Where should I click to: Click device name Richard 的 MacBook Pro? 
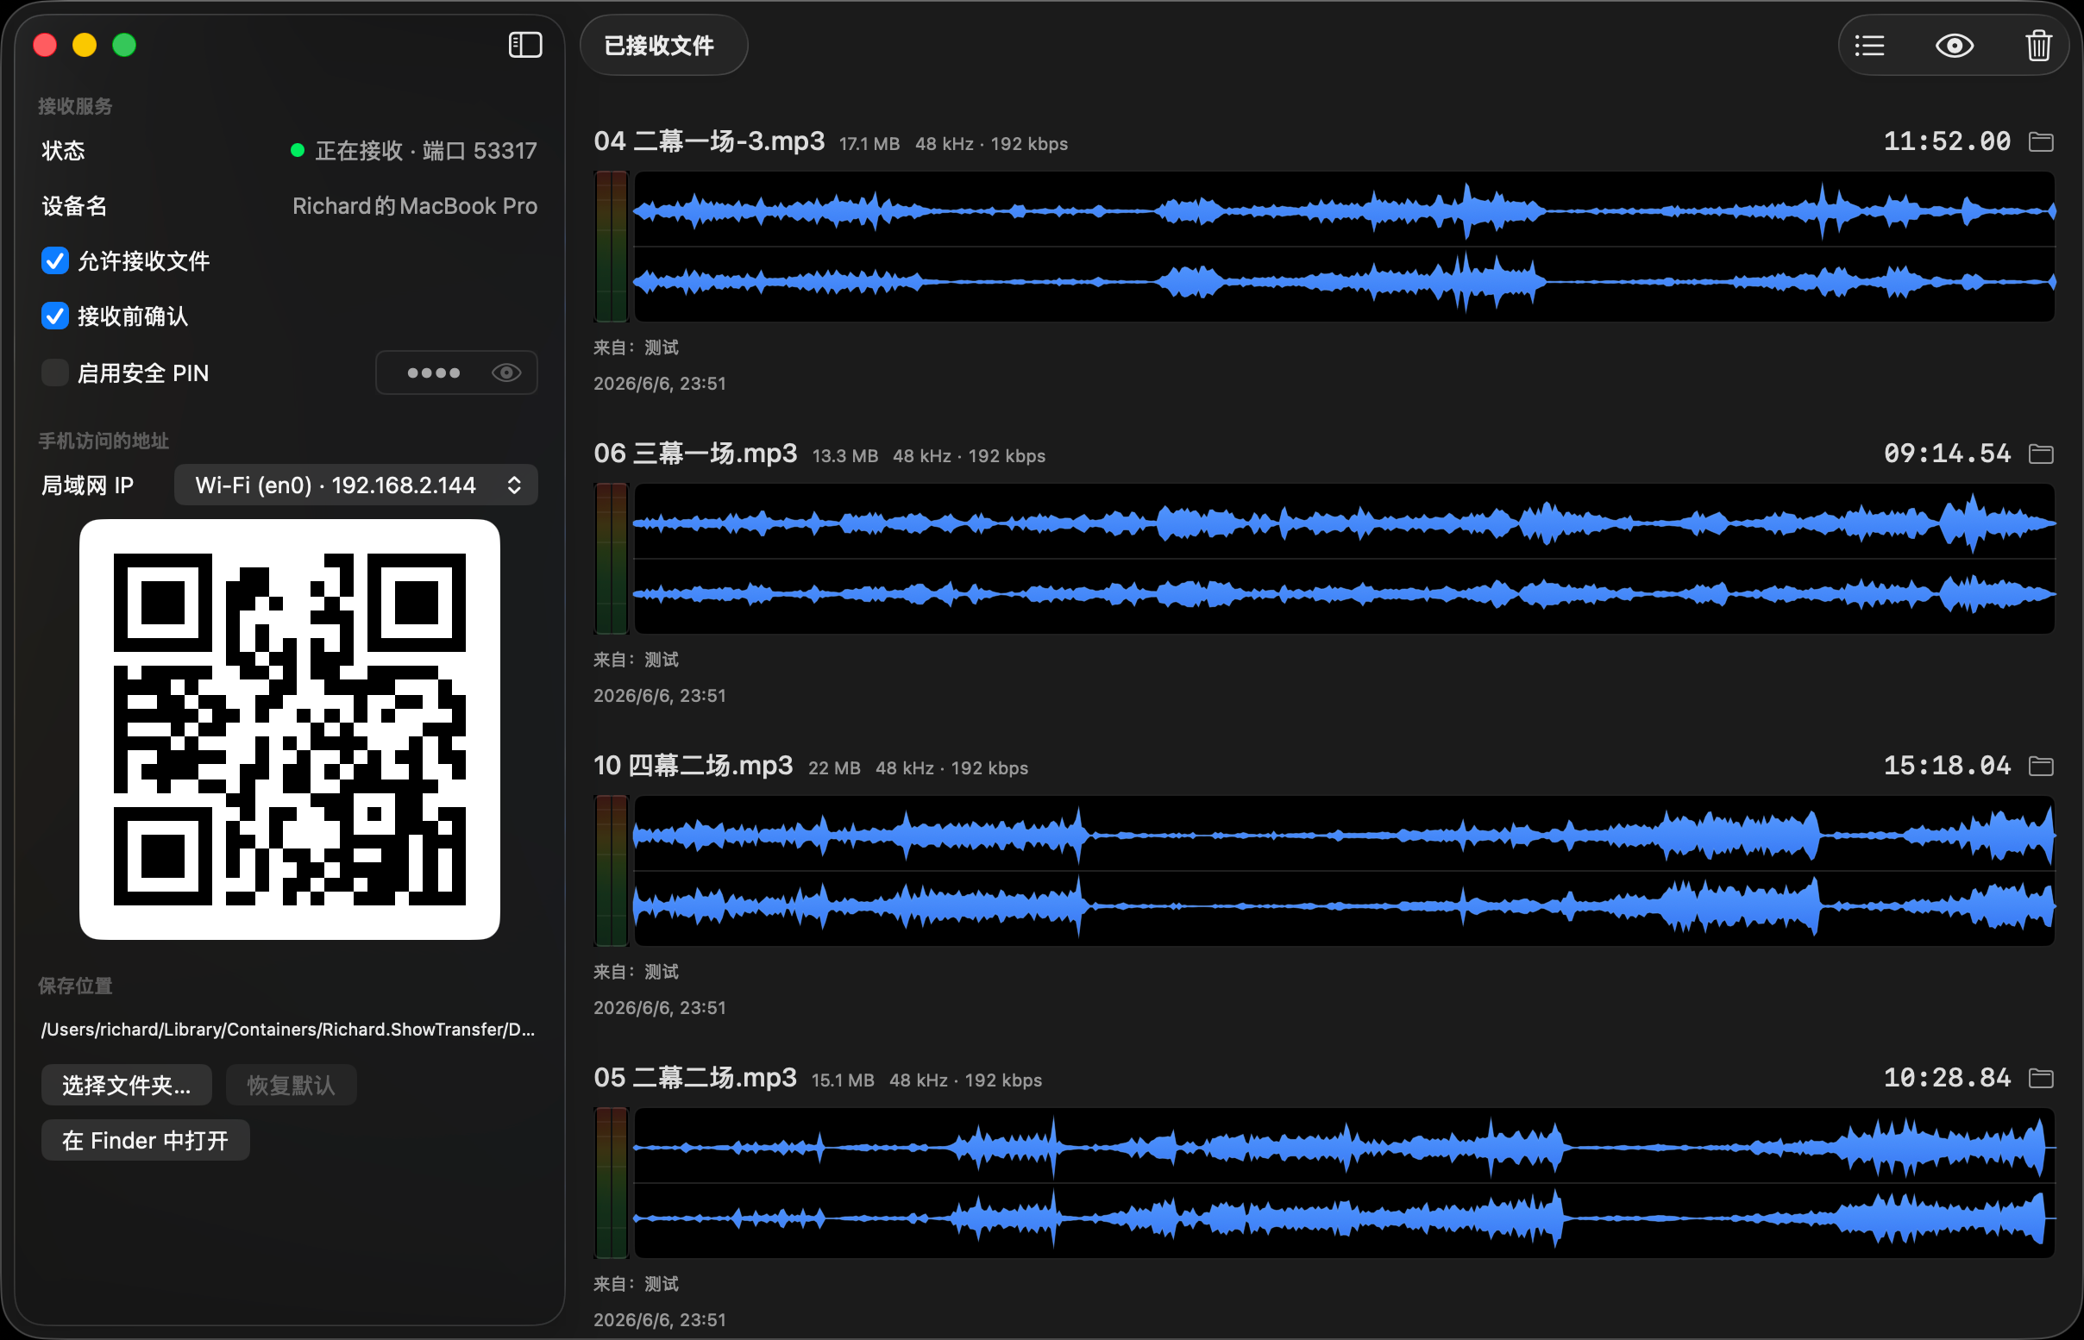pyautogui.click(x=415, y=206)
